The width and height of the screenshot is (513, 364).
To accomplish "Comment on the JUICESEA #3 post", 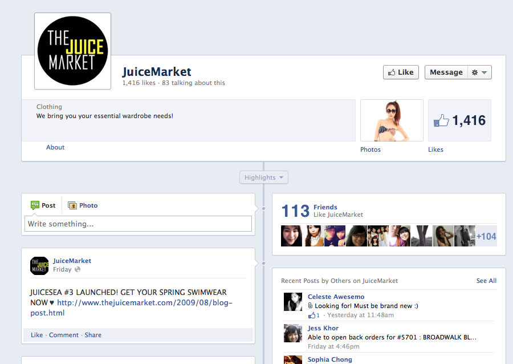I will click(64, 335).
